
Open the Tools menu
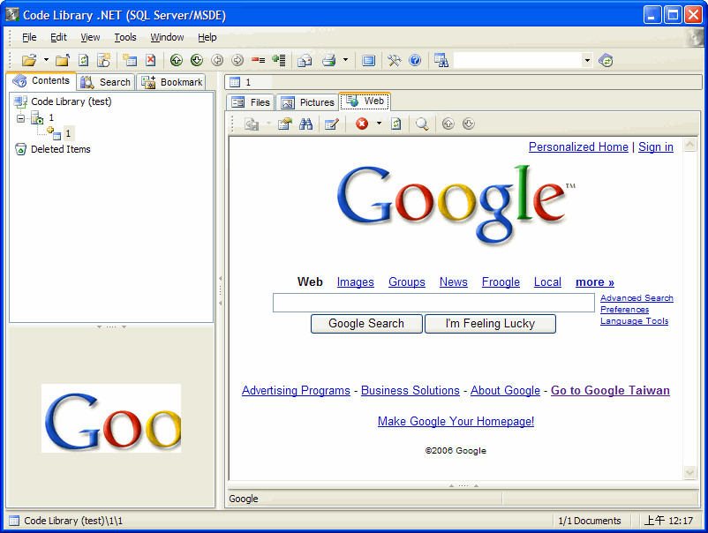[125, 37]
